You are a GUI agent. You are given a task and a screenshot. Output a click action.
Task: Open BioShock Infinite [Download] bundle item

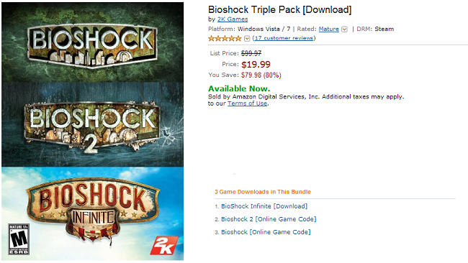click(264, 206)
